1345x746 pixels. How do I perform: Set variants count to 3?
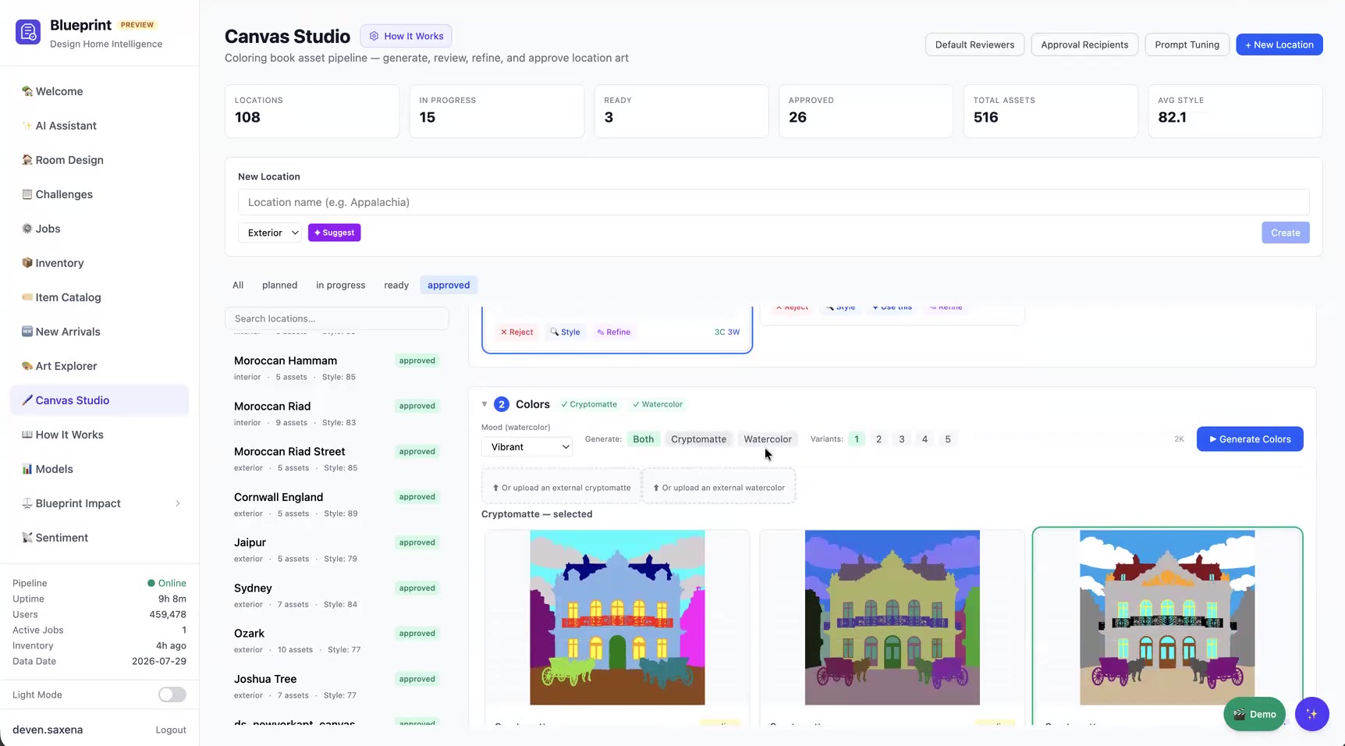click(902, 439)
